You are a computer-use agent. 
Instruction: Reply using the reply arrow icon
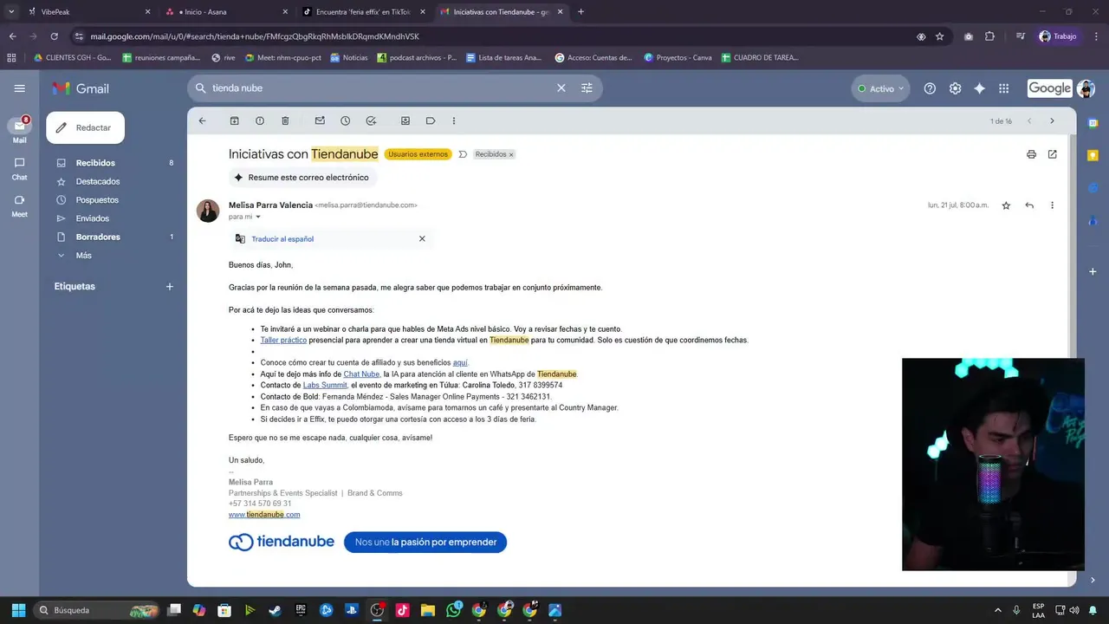[x=1029, y=205]
